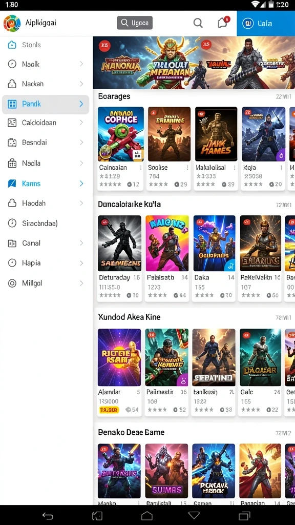Click the Besnclai sidebar icon
The height and width of the screenshot is (525, 295).
click(x=12, y=143)
